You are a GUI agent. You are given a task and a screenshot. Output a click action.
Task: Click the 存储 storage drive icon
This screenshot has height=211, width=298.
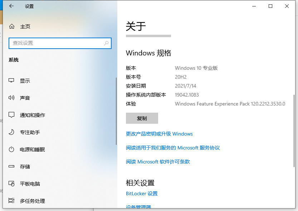pos(11,167)
